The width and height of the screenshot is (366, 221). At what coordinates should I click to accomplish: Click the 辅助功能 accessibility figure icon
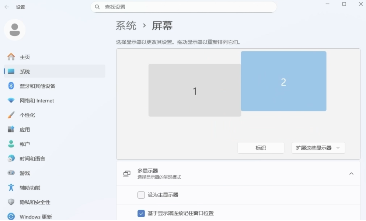(x=11, y=187)
